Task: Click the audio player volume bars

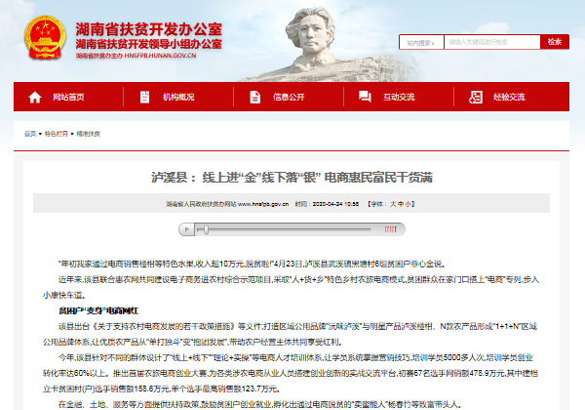Action: (390, 229)
